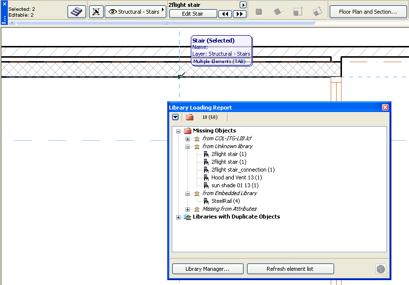Click the from COL-ITG-LIB.lcf library label

click(x=227, y=138)
